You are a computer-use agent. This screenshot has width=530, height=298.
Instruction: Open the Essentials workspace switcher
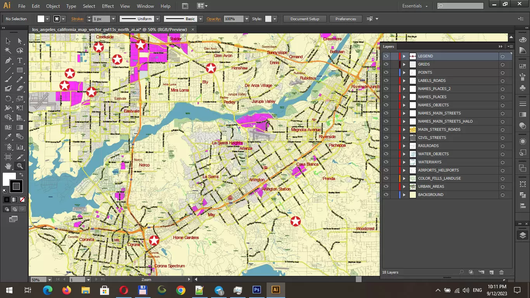[415, 6]
